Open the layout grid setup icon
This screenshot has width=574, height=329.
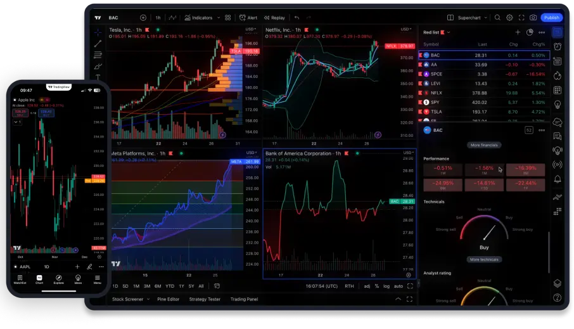[227, 18]
